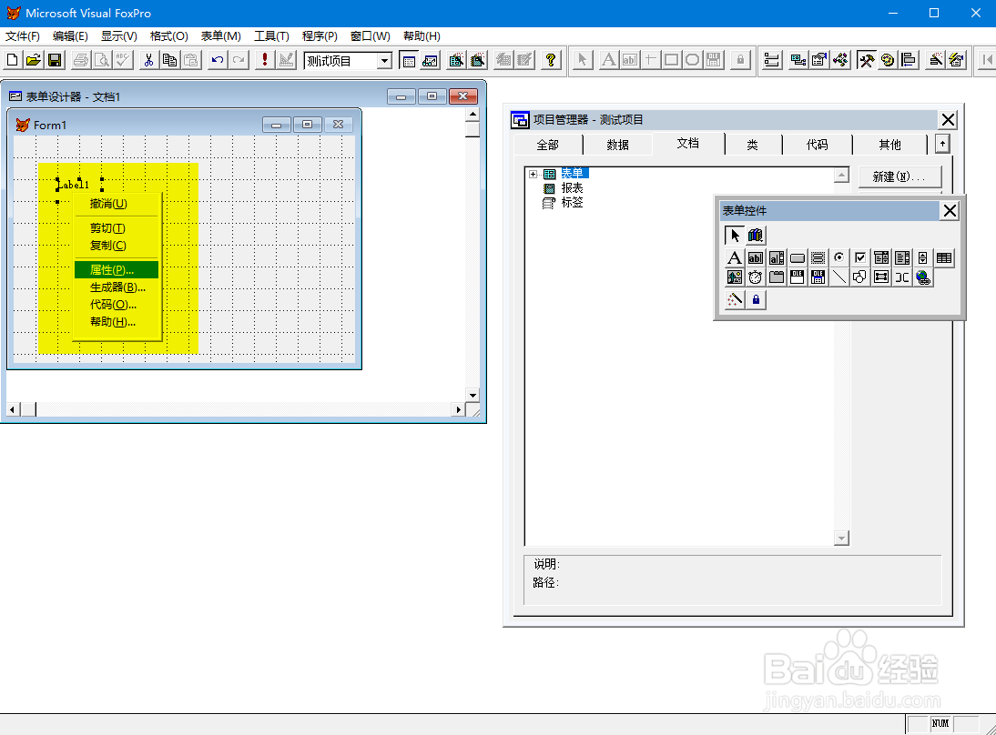The width and height of the screenshot is (996, 735).
Task: Click View Classes books icon in Form Controls
Action: tap(756, 236)
